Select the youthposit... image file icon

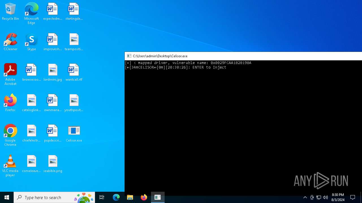pos(74,103)
